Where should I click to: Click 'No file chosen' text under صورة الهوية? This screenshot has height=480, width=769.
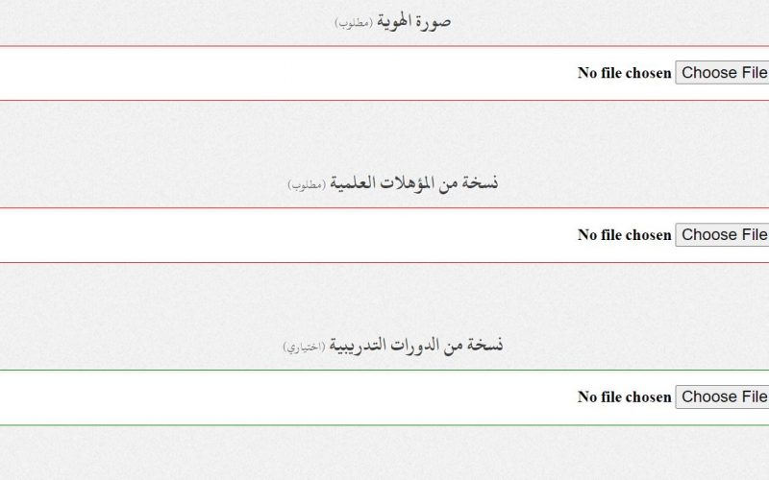click(x=624, y=73)
